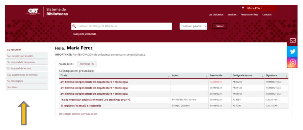
Task: Sort by Código de barras column
Action: pos(248,75)
